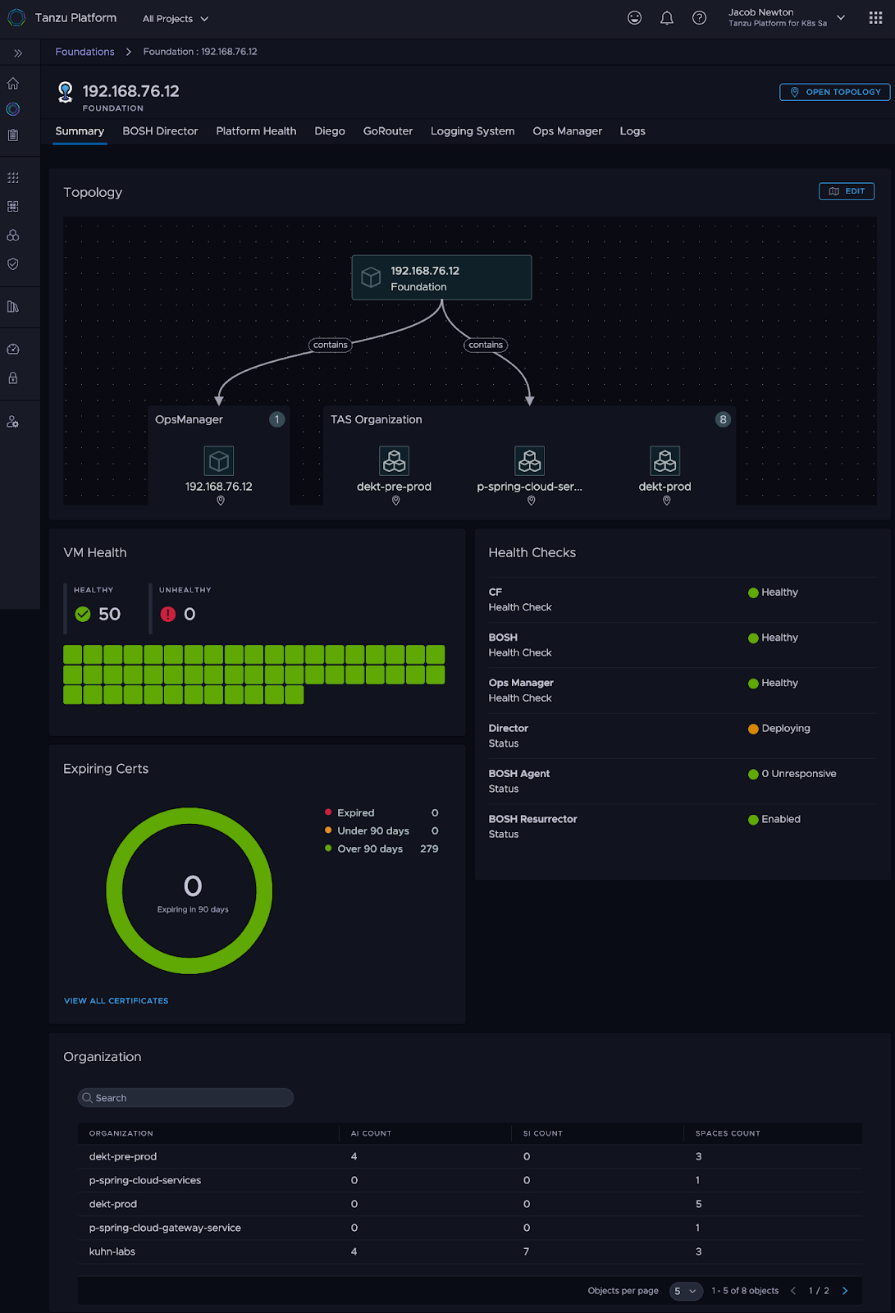The width and height of the screenshot is (895, 1313).
Task: Switch to the BOSH Director tab
Action: tap(160, 131)
